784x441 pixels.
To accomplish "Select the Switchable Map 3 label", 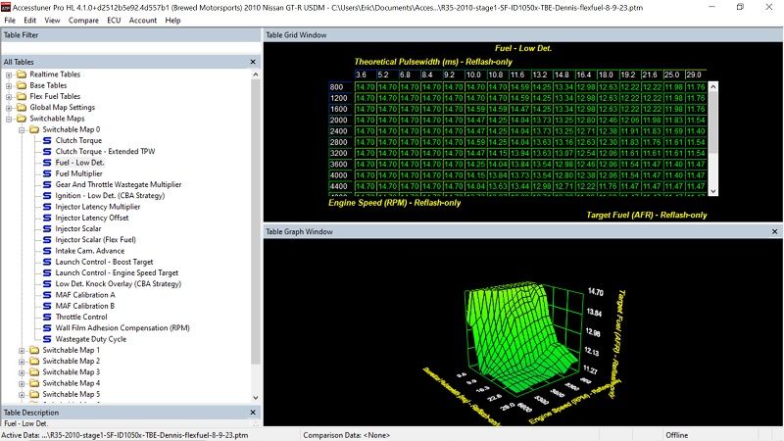I will 71,372.
